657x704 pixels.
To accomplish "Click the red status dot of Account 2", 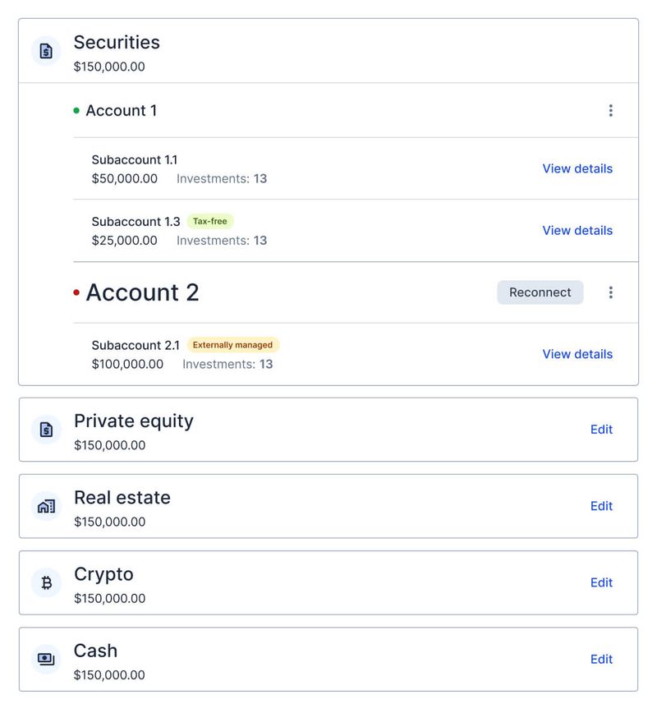I will coord(76,292).
